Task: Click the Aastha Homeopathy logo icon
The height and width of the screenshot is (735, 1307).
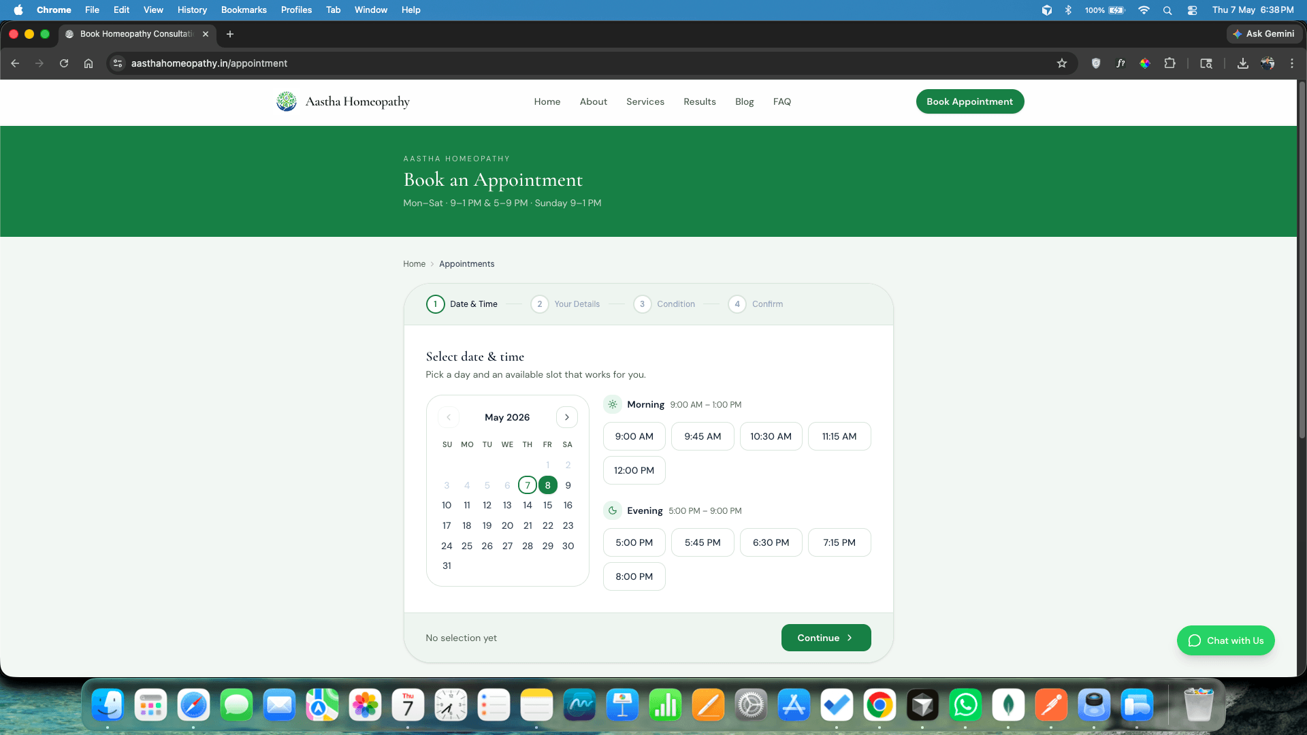Action: point(287,101)
